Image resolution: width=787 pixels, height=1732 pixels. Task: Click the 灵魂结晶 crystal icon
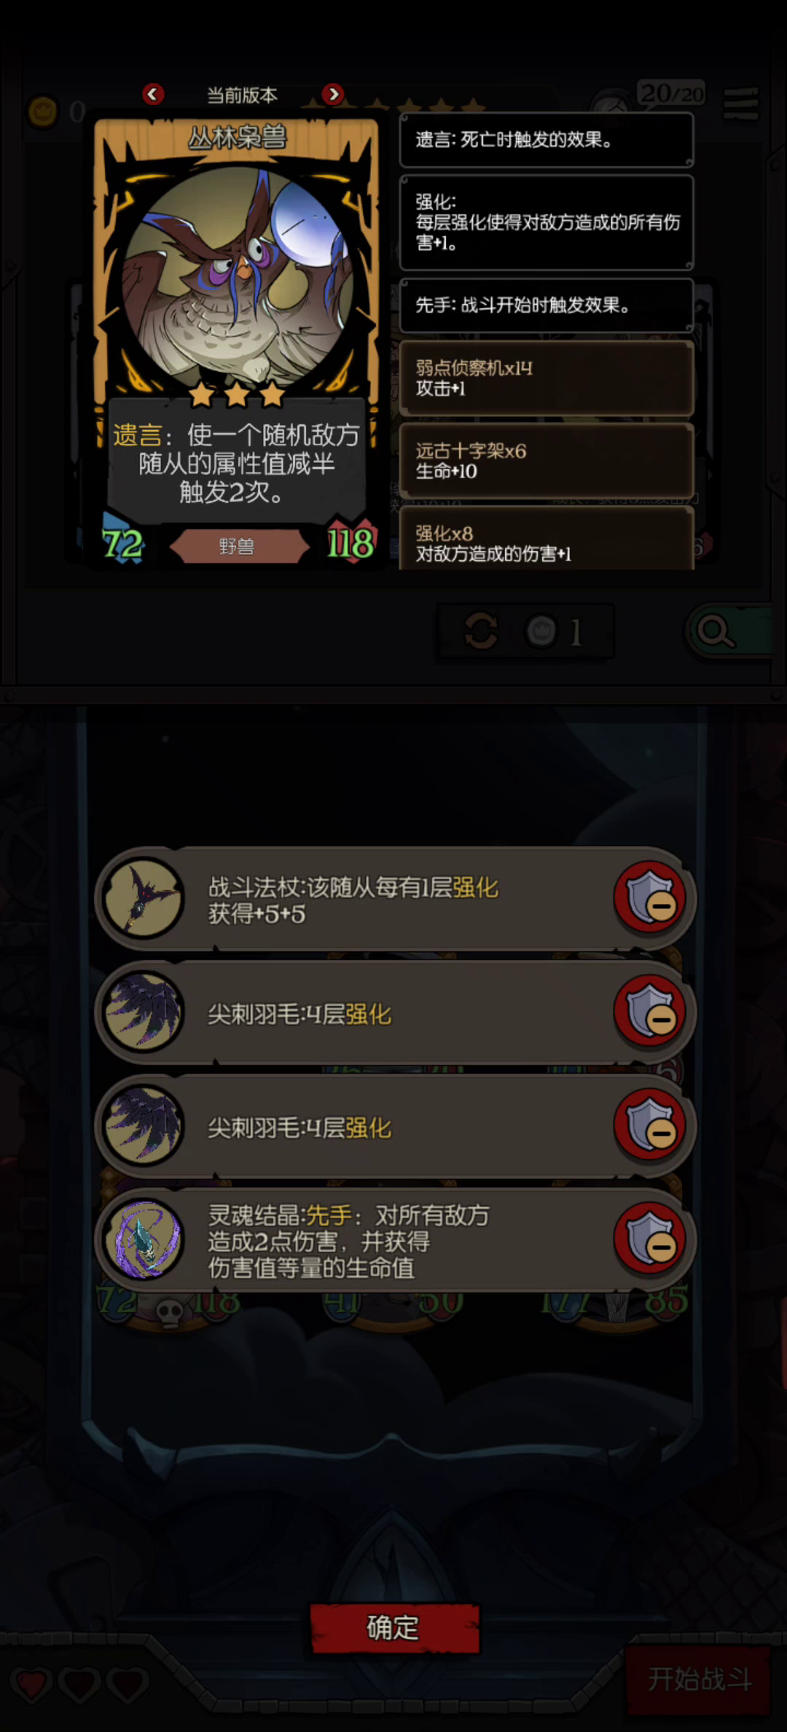pyautogui.click(x=144, y=1238)
